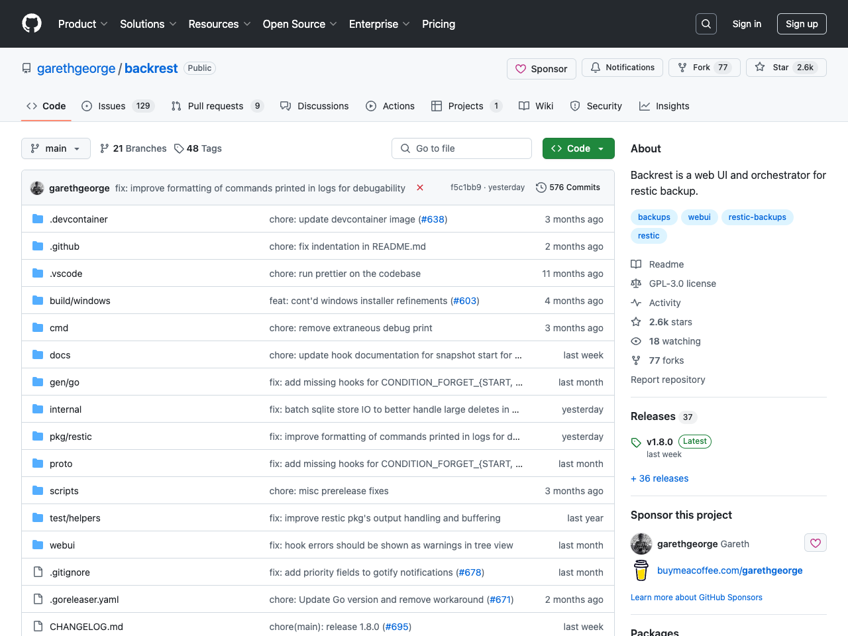
Task: Open the GPL-3.0 license link
Action: [x=673, y=284]
